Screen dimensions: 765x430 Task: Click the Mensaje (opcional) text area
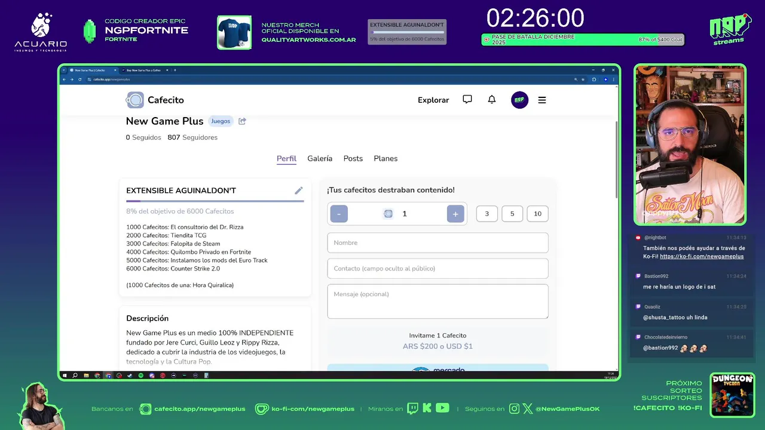click(437, 302)
